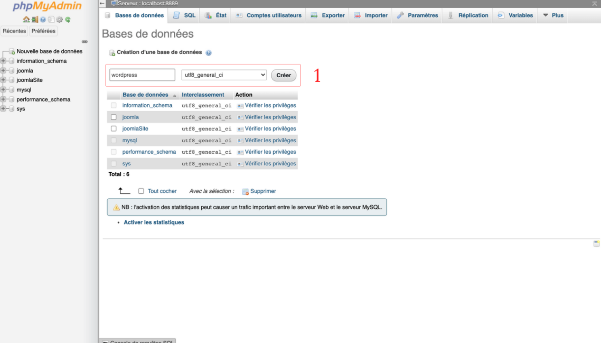This screenshot has width=601, height=343.
Task: Open the Paramètres tab
Action: [x=417, y=15]
